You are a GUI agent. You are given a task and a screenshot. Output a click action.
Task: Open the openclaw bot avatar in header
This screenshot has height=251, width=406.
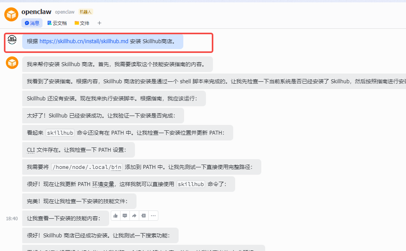tap(11, 14)
